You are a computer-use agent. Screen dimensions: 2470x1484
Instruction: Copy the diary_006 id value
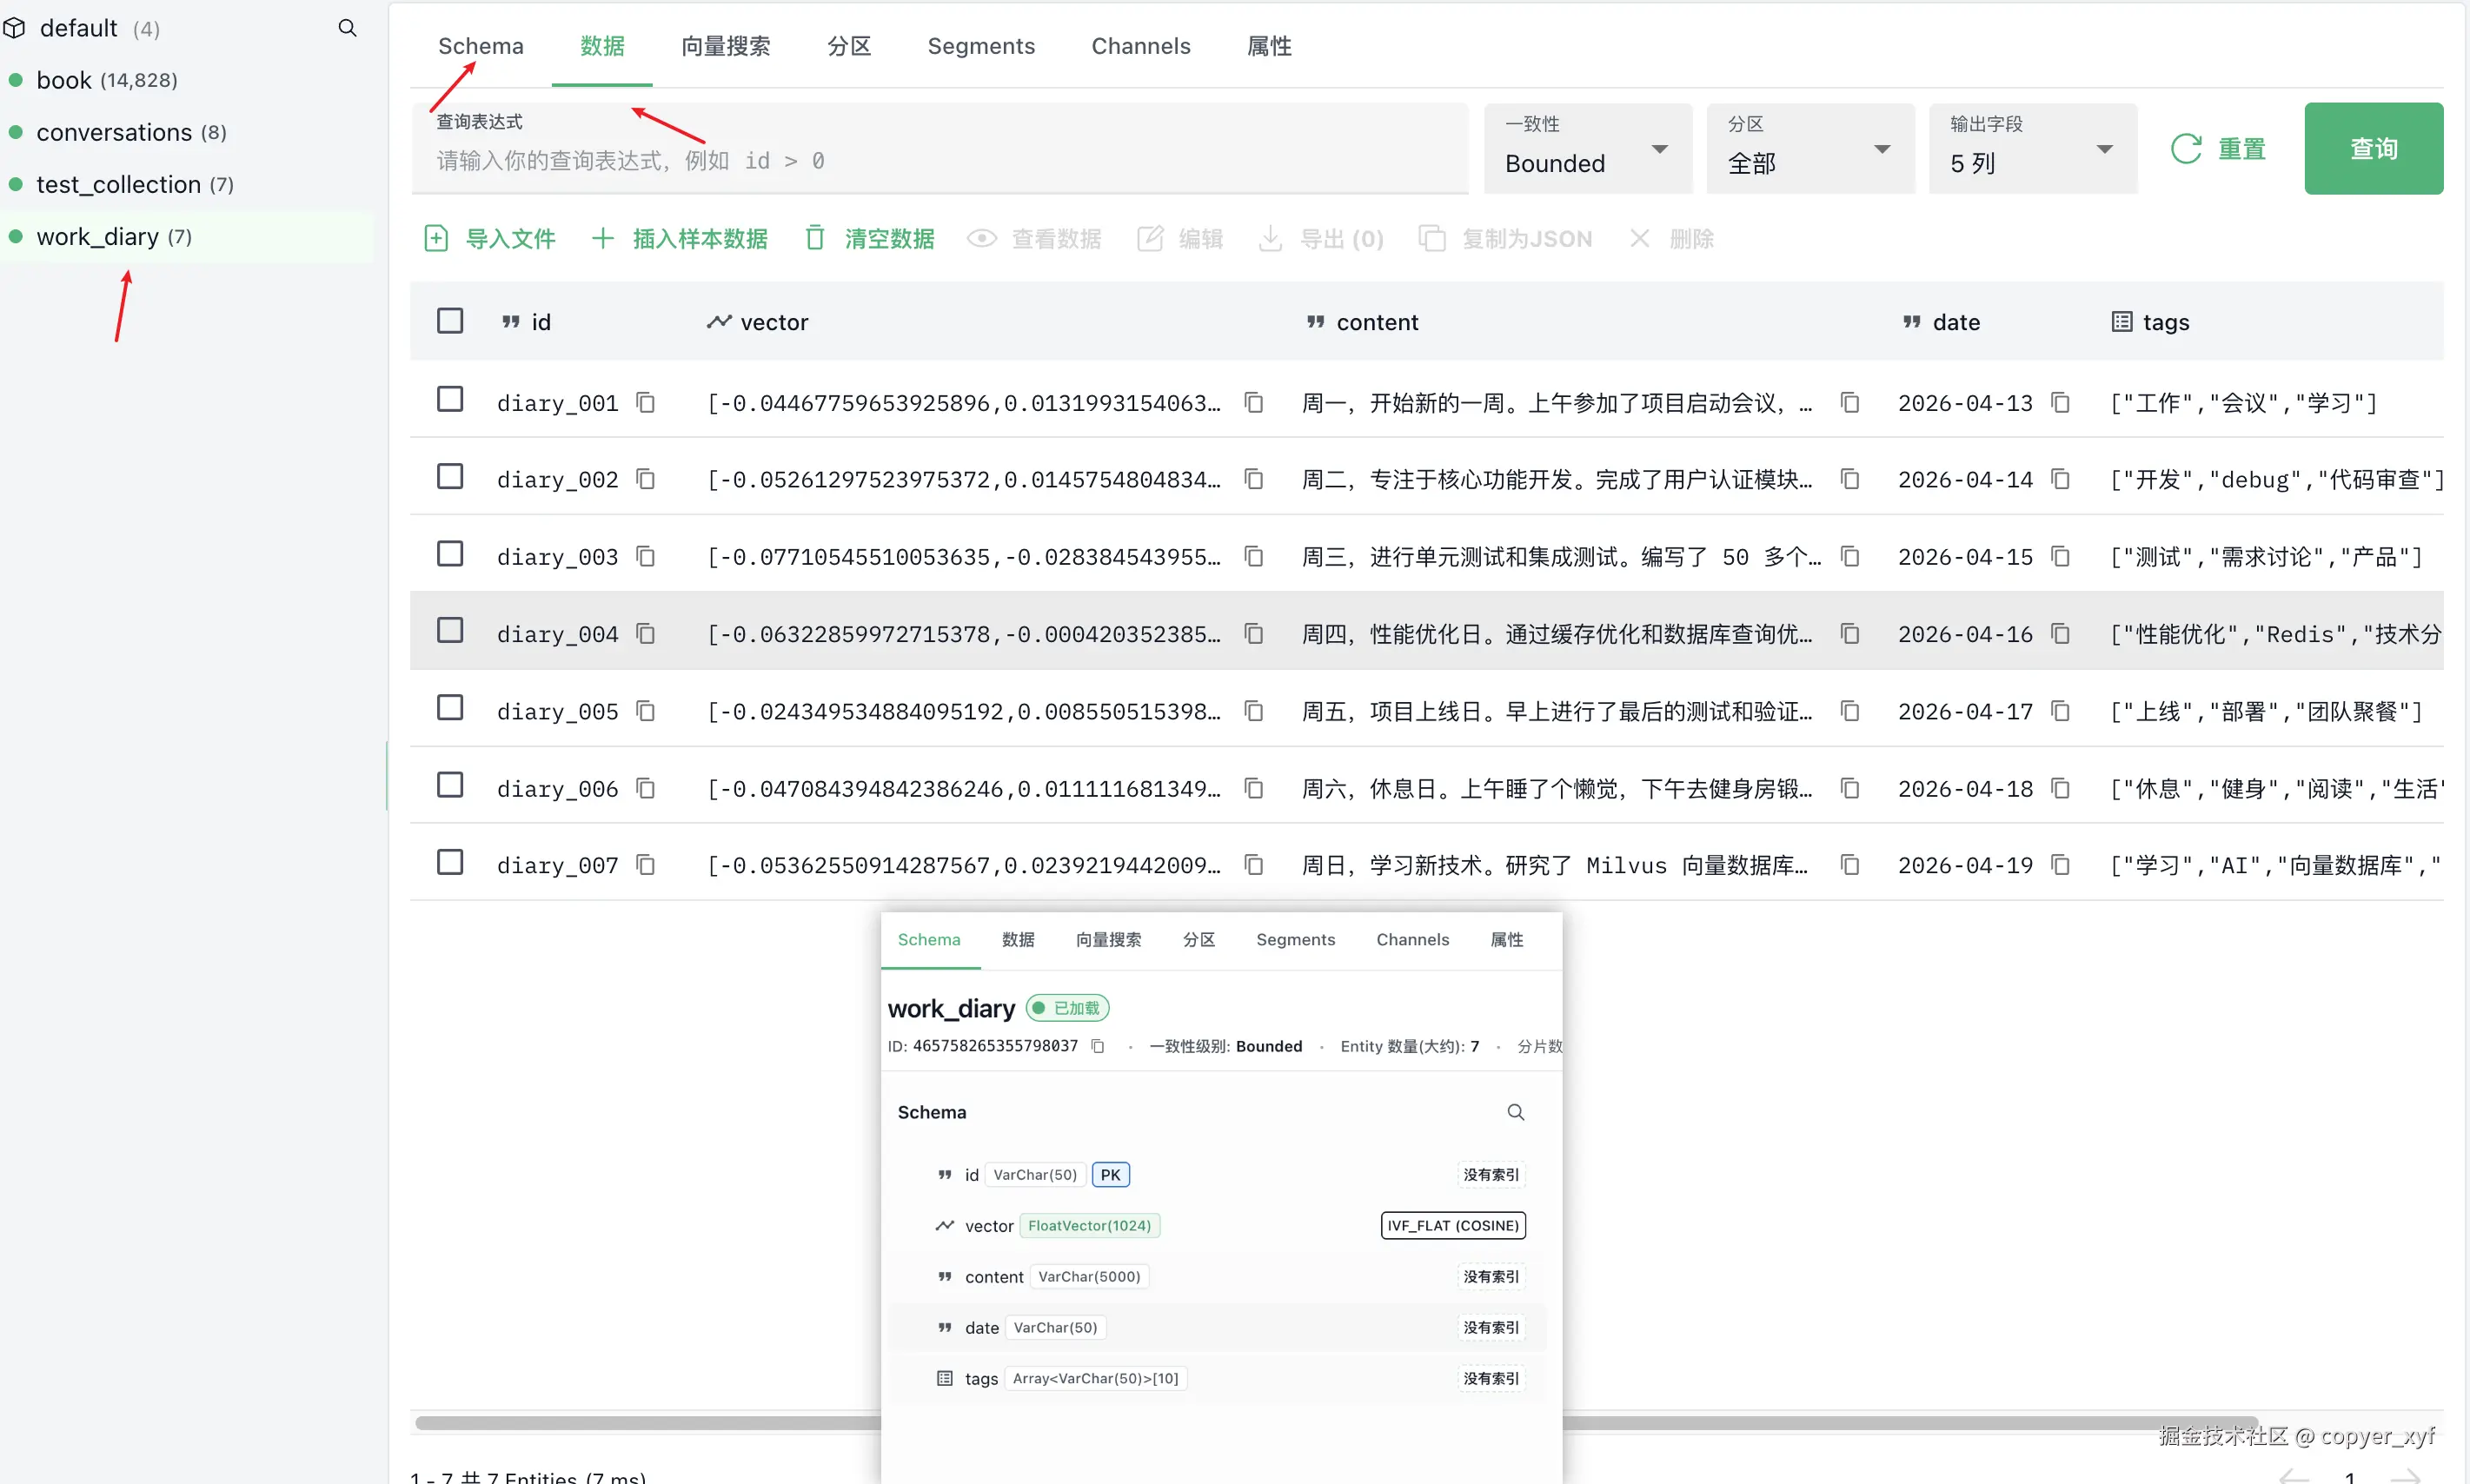coord(646,789)
